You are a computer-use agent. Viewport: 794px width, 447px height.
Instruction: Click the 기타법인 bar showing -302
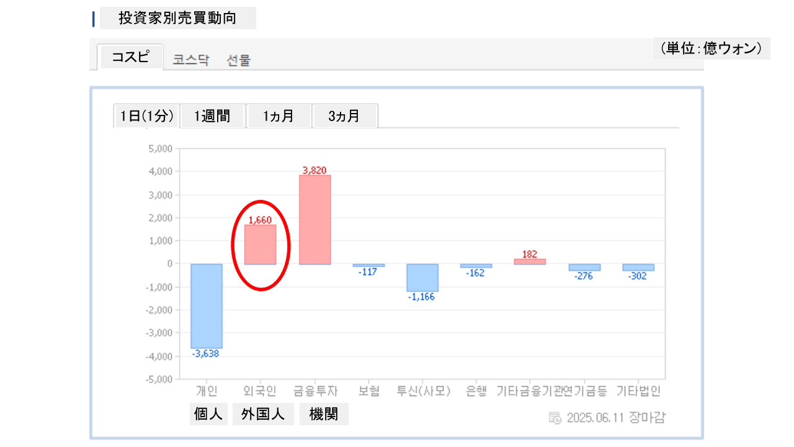pos(638,267)
